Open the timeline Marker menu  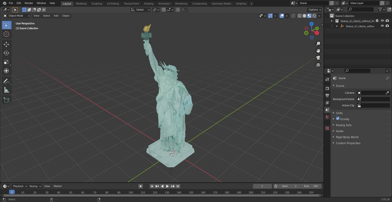(x=58, y=186)
